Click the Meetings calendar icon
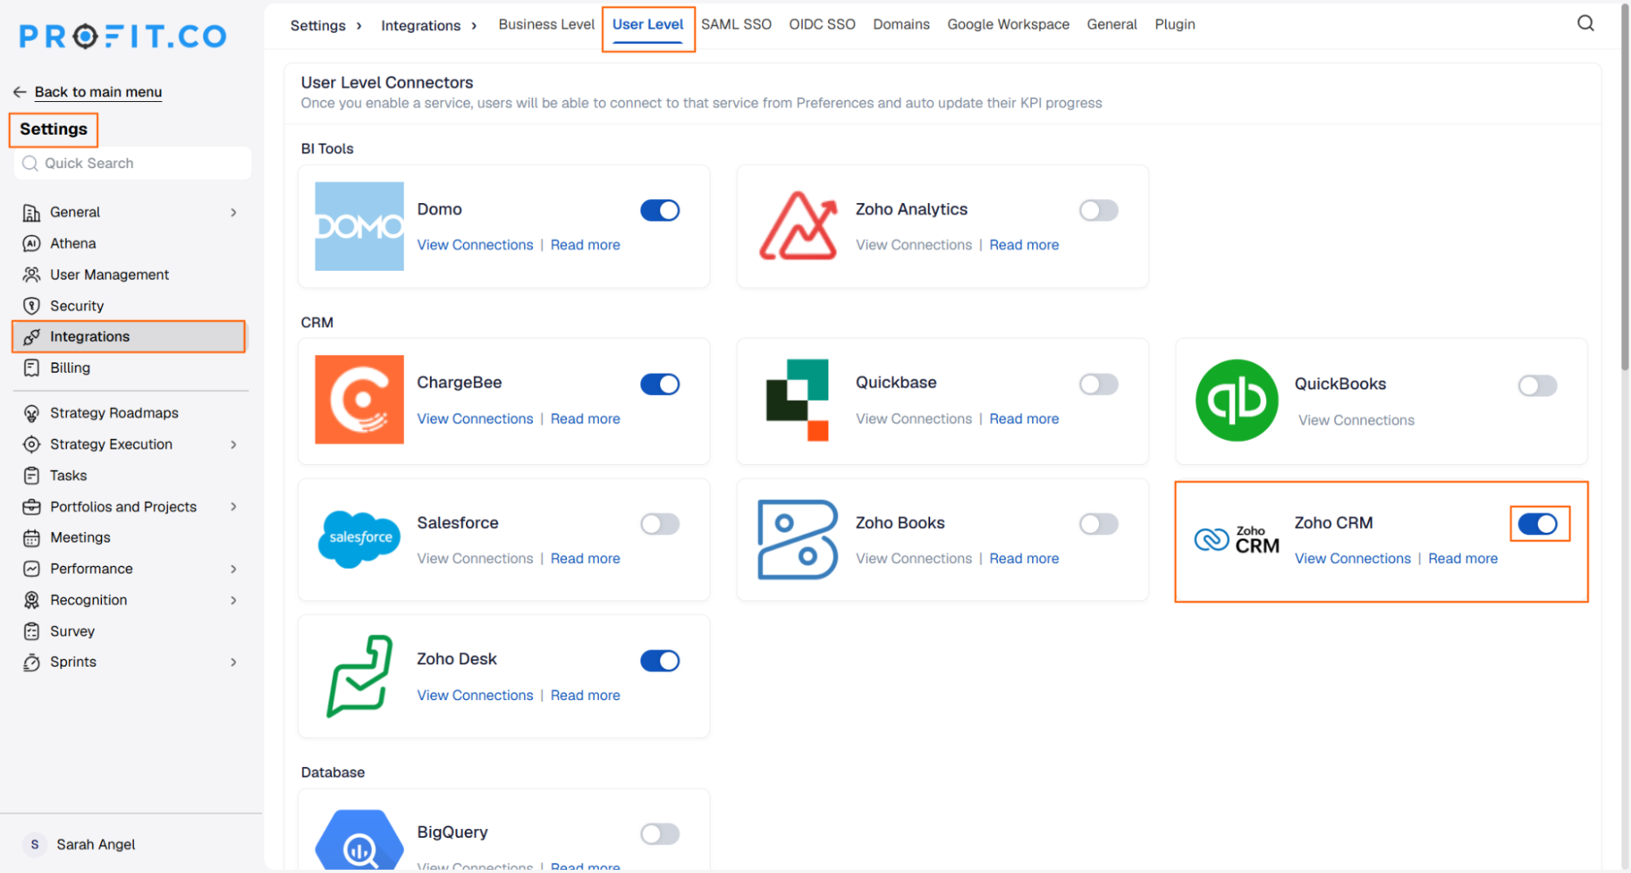The height and width of the screenshot is (873, 1631). (x=31, y=538)
